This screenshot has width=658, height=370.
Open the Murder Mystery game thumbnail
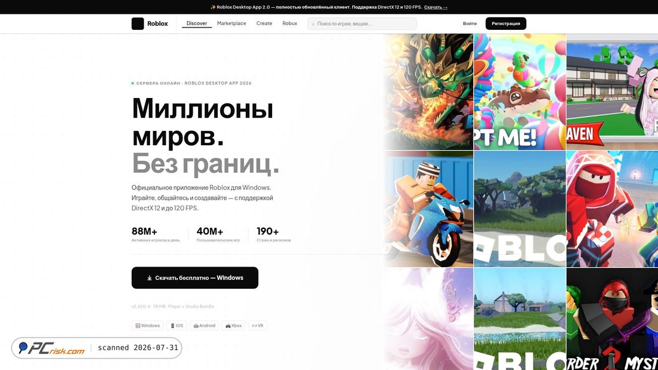tap(613, 319)
